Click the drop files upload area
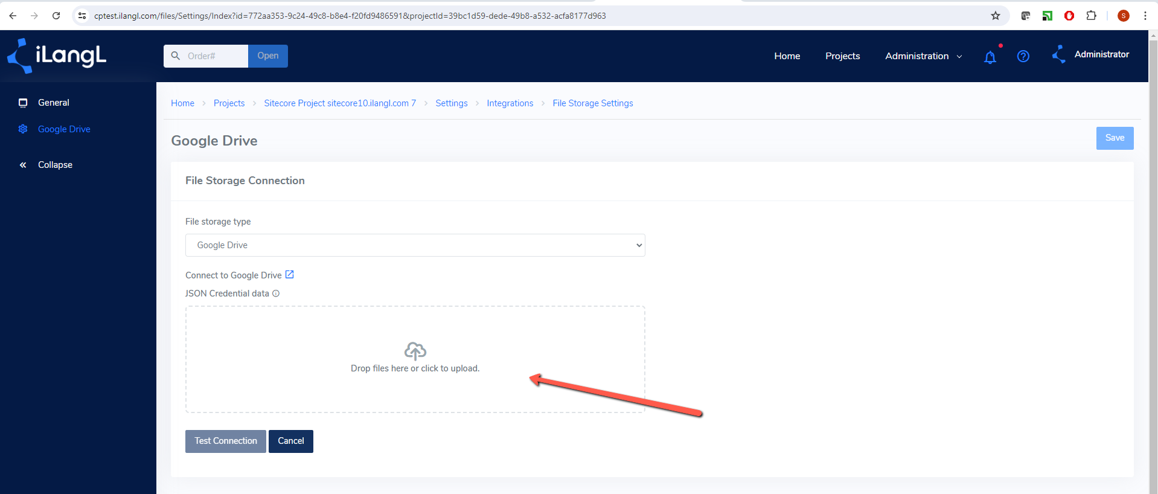The width and height of the screenshot is (1158, 494). 415,359
